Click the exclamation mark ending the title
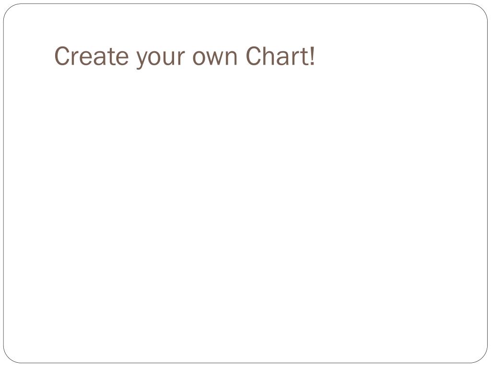 click(313, 57)
